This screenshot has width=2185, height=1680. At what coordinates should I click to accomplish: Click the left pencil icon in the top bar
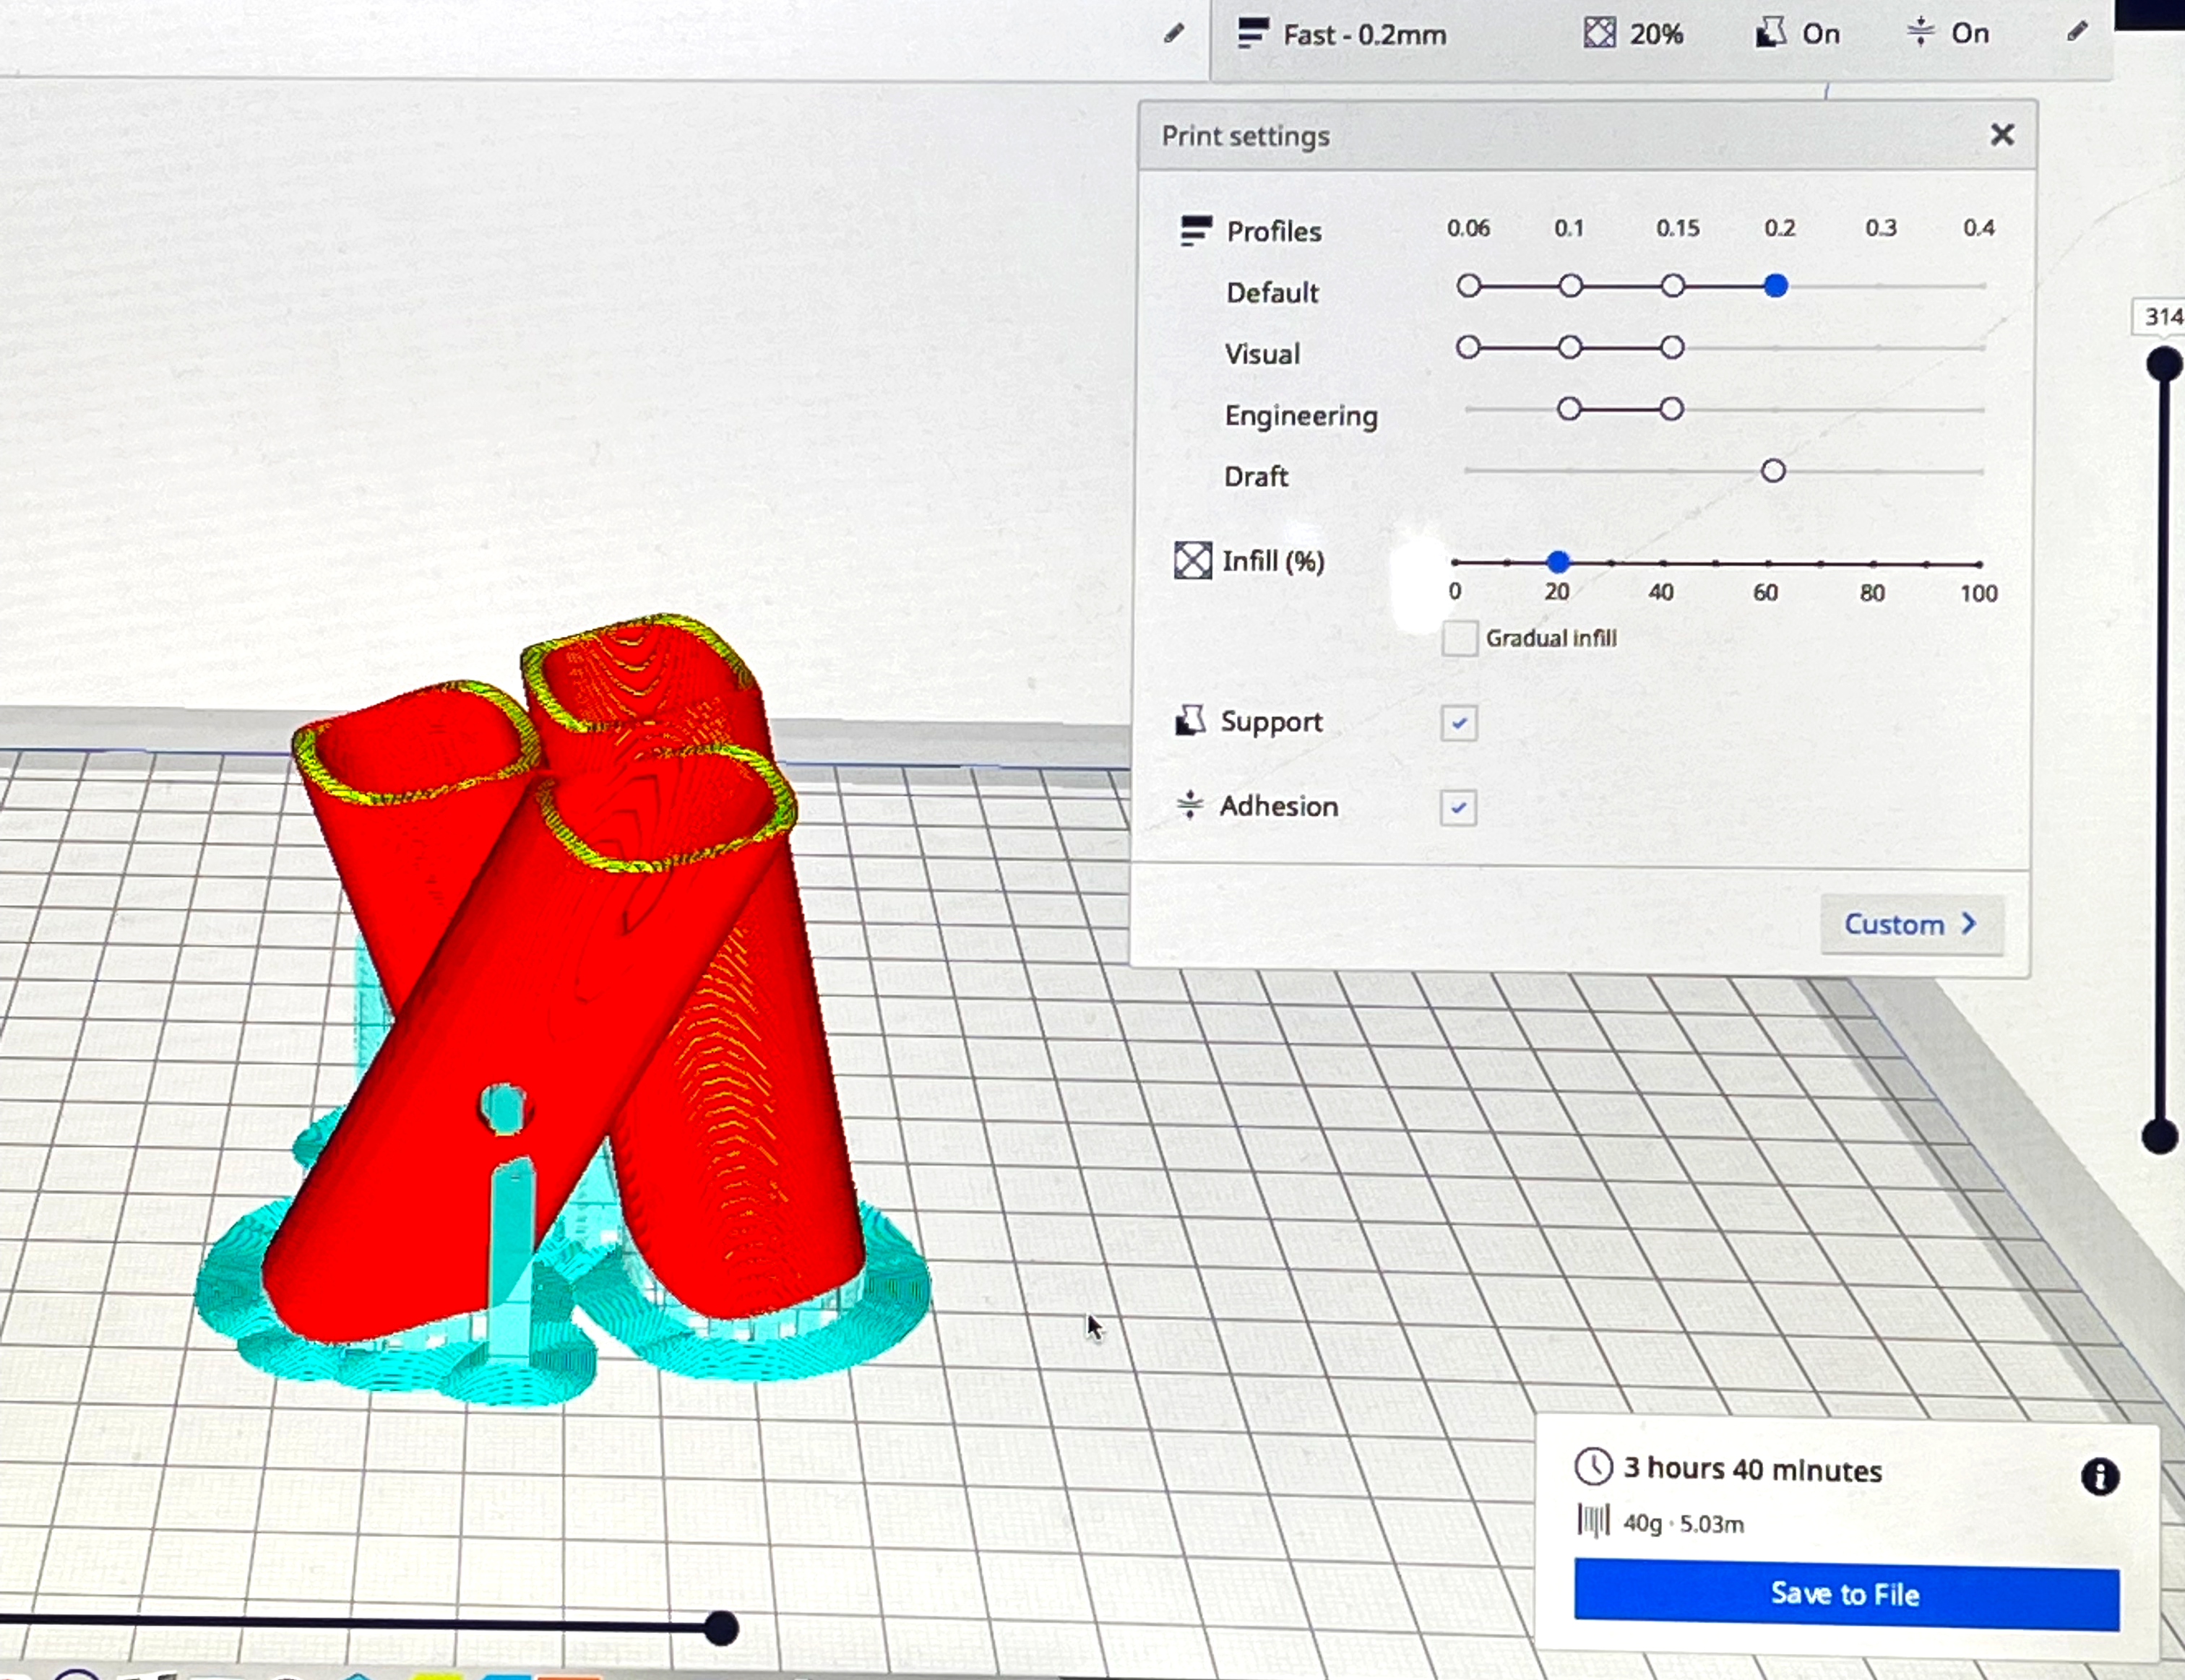(x=1173, y=34)
